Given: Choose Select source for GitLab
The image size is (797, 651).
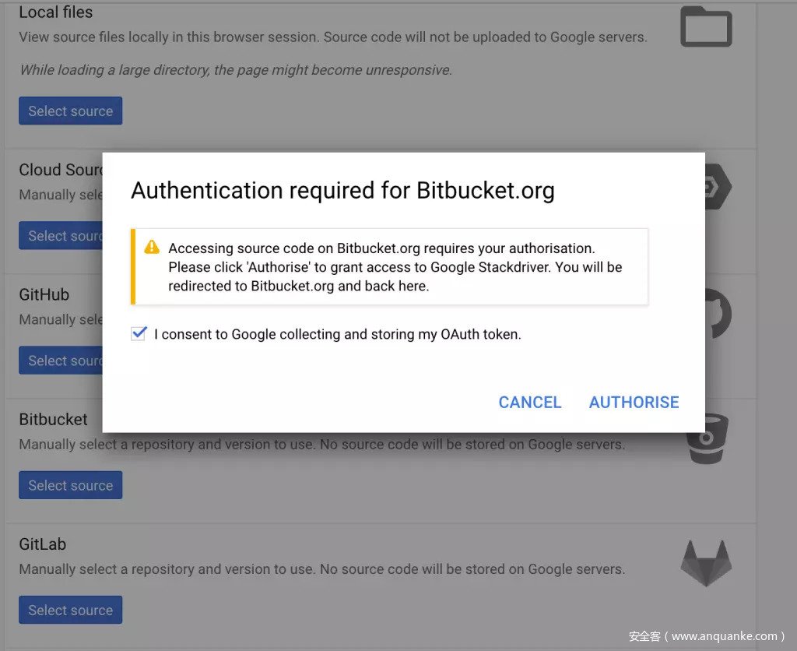Looking at the screenshot, I should tap(71, 610).
